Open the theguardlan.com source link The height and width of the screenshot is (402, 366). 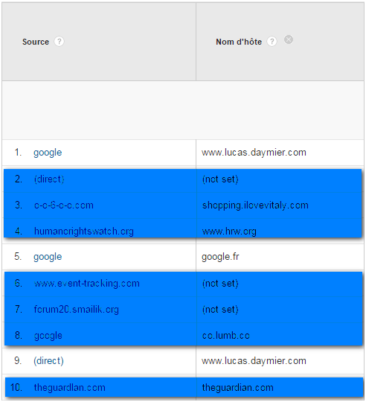point(70,387)
